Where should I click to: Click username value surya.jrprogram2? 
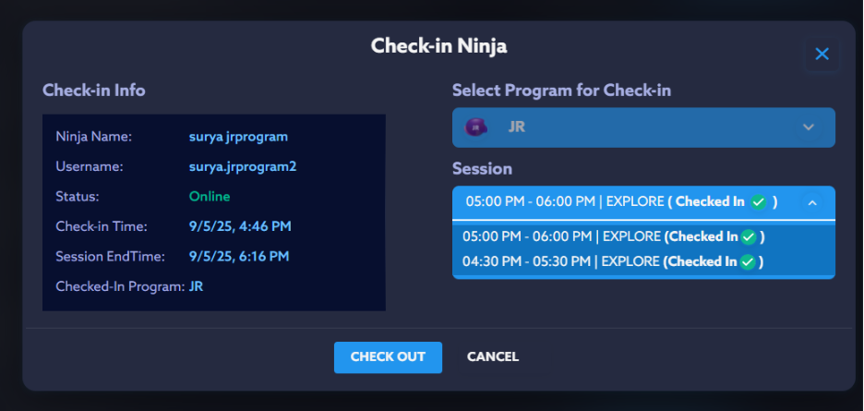(243, 167)
